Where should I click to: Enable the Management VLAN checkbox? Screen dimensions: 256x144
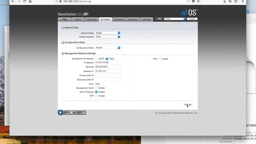coord(96,88)
